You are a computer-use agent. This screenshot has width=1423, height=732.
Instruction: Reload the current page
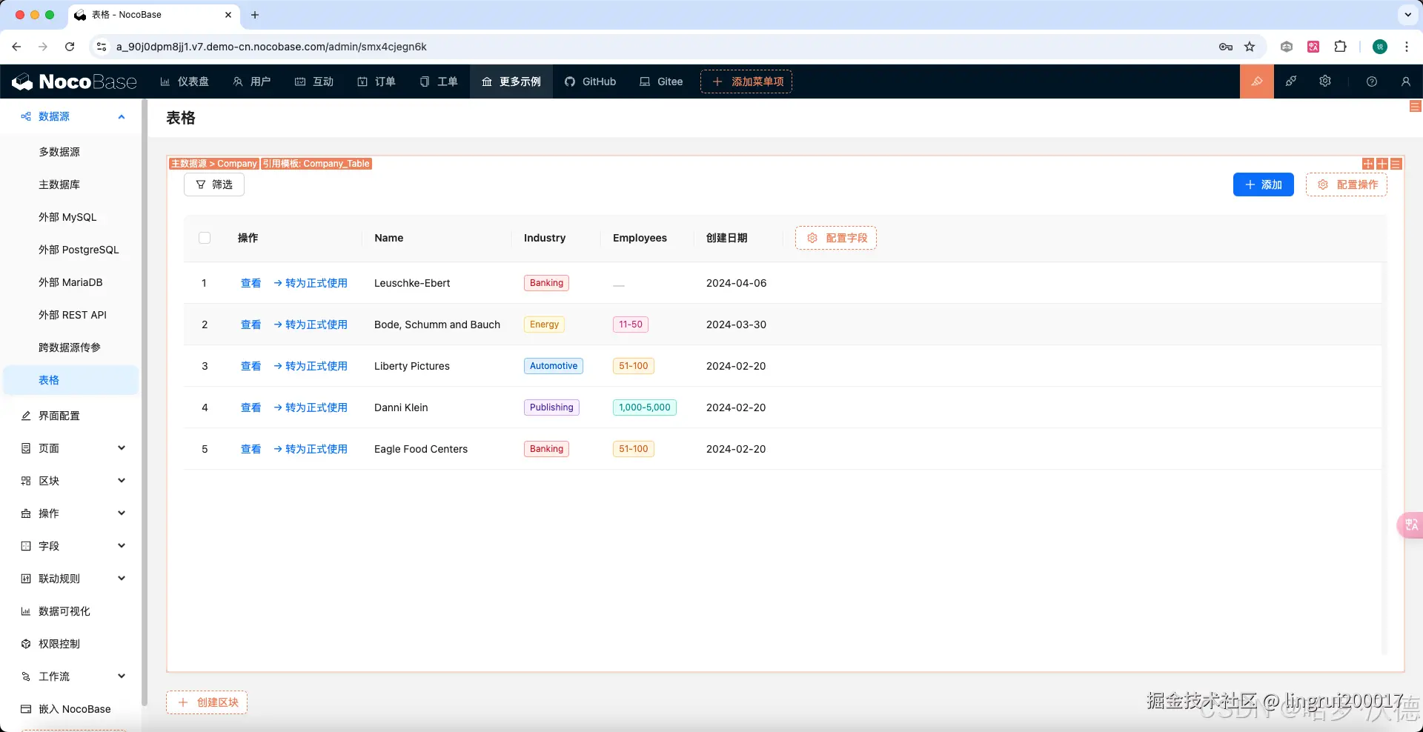[x=70, y=47]
